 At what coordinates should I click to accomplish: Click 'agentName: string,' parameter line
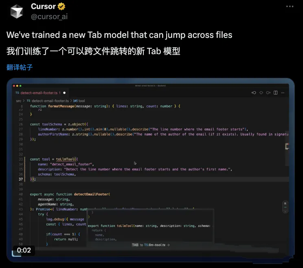click(x=56, y=204)
